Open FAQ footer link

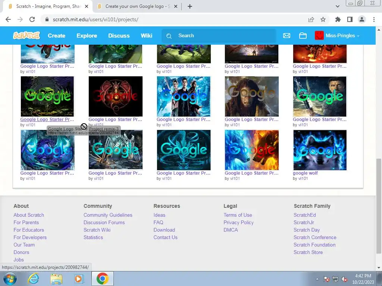coord(158,222)
